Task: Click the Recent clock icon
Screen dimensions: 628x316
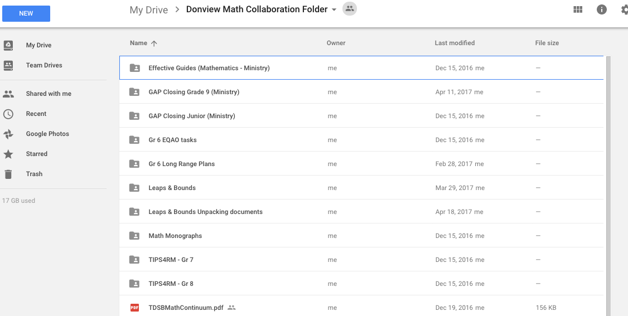Action: coord(8,114)
